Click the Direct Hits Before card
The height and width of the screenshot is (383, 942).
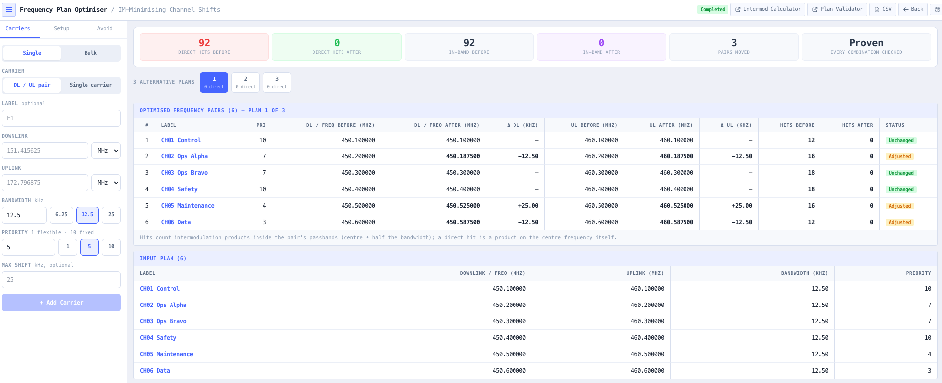204,47
